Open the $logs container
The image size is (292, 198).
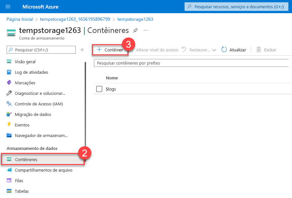[111, 89]
